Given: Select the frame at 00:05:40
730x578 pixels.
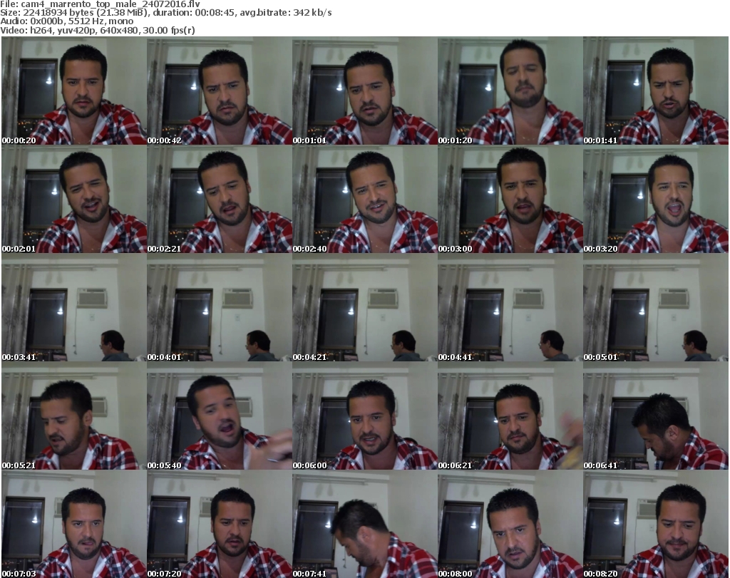Looking at the screenshot, I should click(220, 416).
